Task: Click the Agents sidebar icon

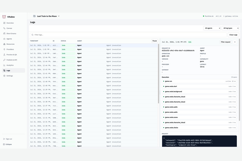Action: [x=4, y=39]
